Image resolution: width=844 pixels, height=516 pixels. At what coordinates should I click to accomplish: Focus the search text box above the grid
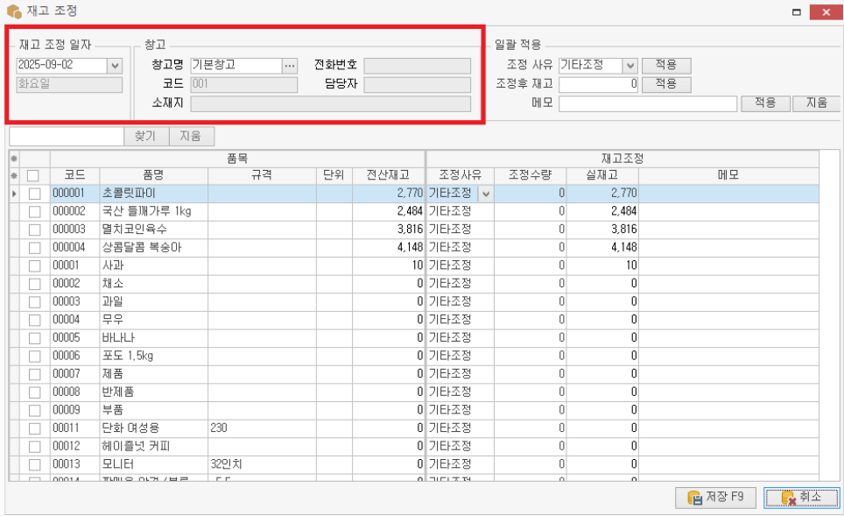point(67,137)
